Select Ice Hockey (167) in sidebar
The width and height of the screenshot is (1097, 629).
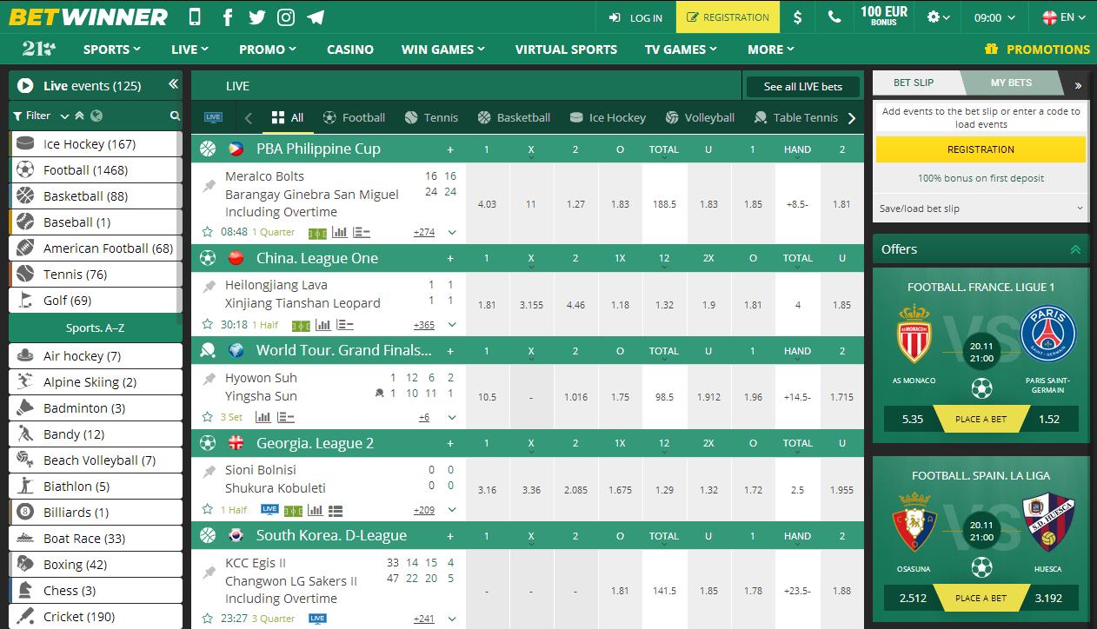pyautogui.click(x=96, y=144)
